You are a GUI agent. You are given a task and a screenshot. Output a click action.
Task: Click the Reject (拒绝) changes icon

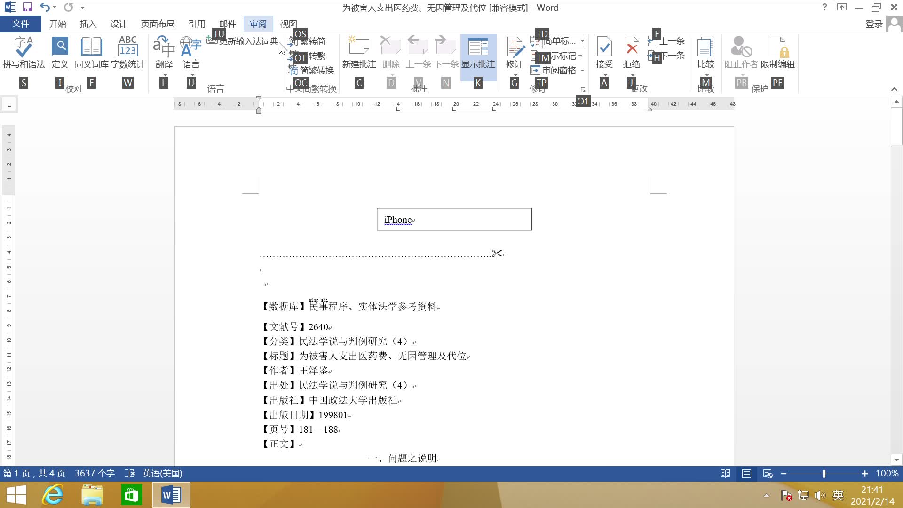[631, 48]
